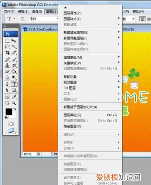Click the 栅格化(Z) menu entry
The width and height of the screenshot is (151, 185).
tap(90, 99)
